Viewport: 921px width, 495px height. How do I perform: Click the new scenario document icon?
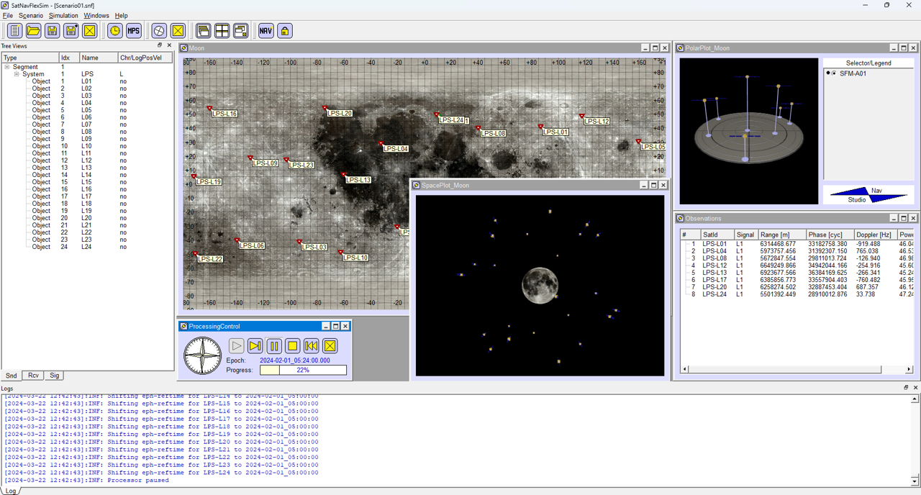coord(14,31)
